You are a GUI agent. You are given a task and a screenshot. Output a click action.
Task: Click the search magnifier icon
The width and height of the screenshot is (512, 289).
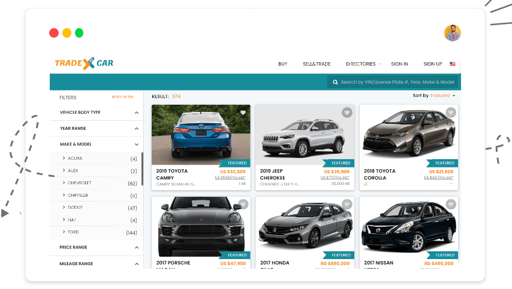335,82
